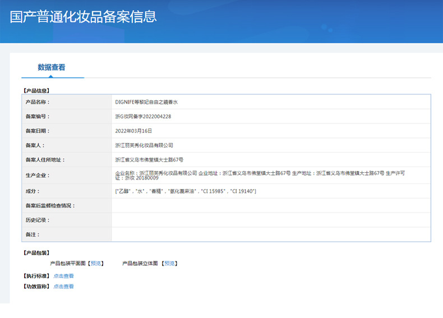Click the 备注 row label
Image resolution: width=443 pixels, height=318 pixels.
tap(33, 234)
